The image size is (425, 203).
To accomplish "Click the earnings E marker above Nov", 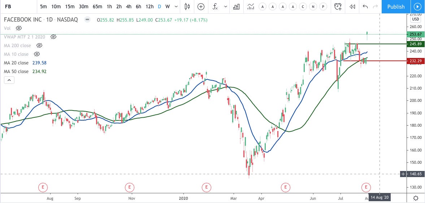I will pyautogui.click(x=130, y=187).
